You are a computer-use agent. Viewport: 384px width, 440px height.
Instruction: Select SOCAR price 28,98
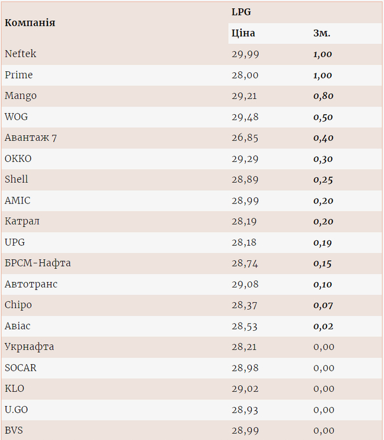coord(245,368)
